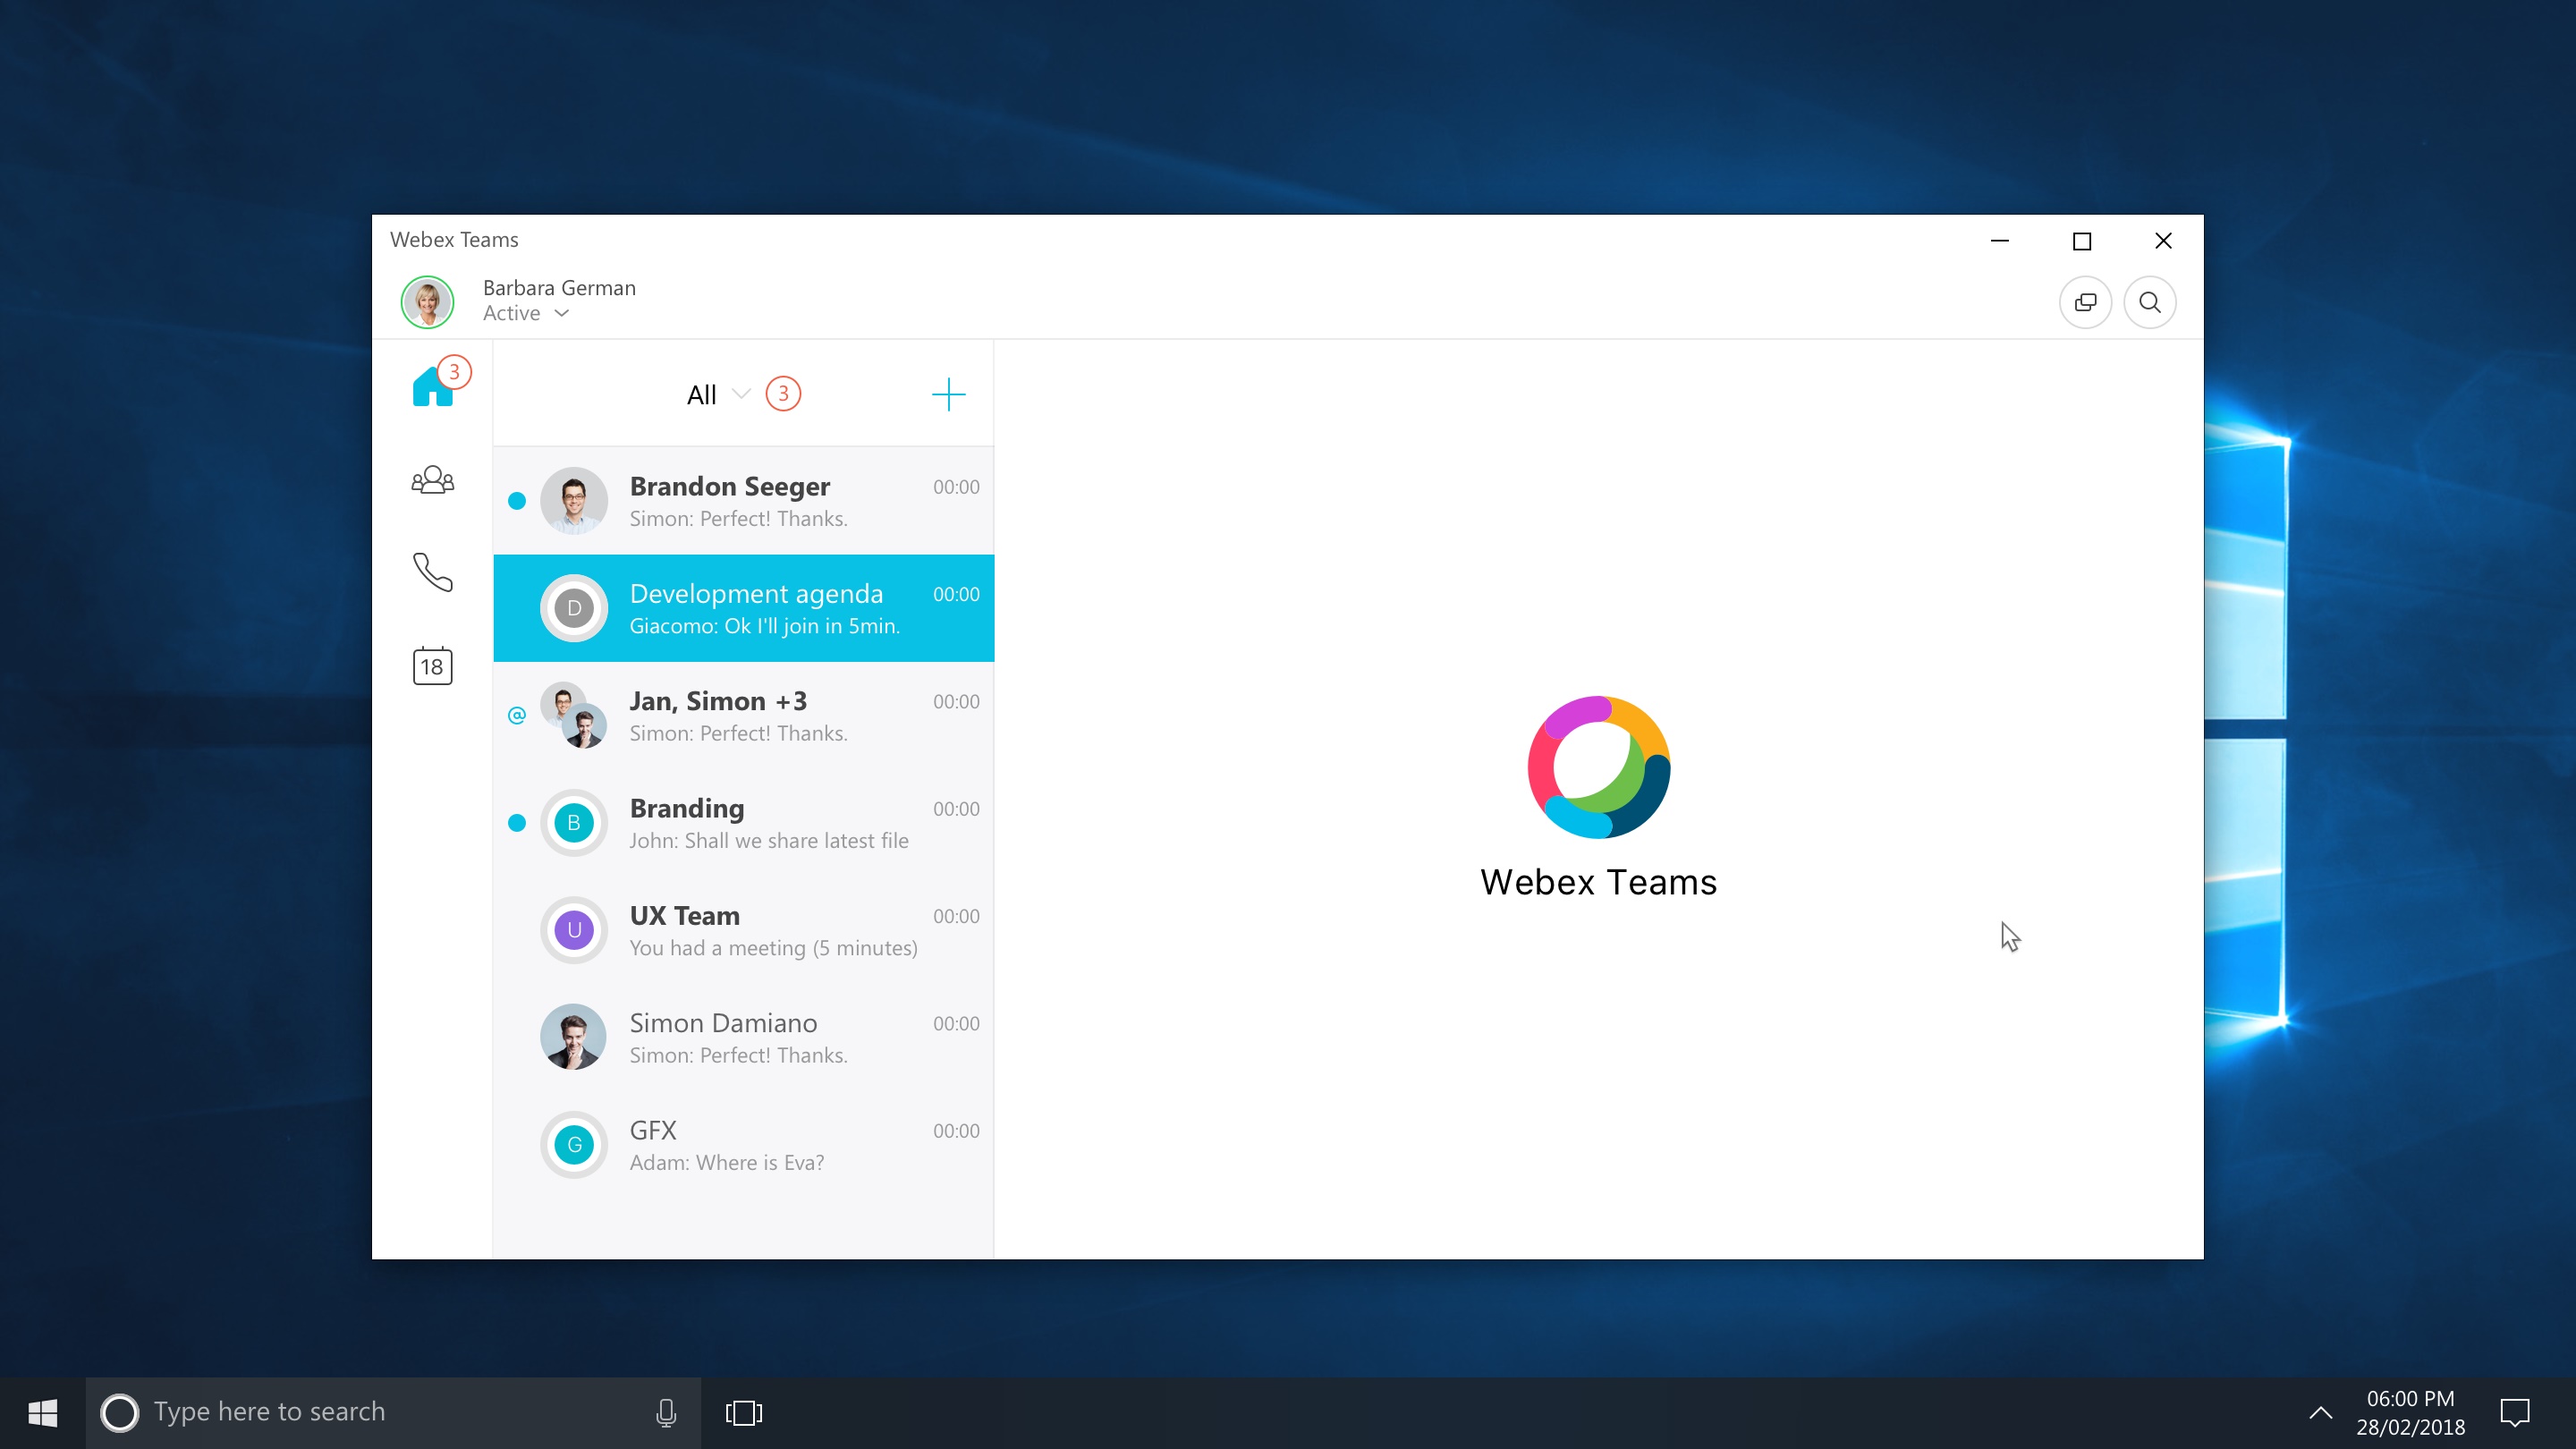2576x1449 pixels.
Task: Click the unread count badge beside All
Action: pyautogui.click(x=783, y=394)
